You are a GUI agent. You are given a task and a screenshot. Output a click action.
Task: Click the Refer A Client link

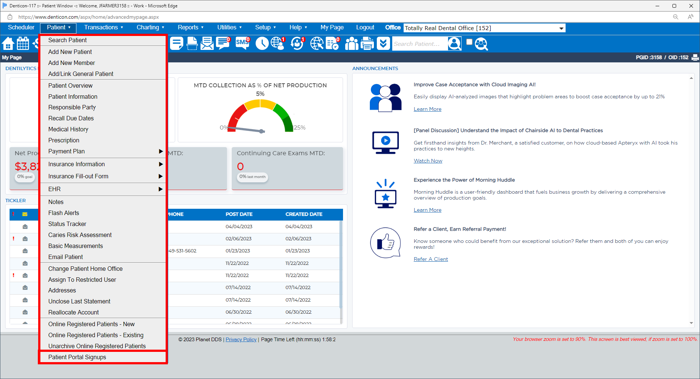[430, 259]
